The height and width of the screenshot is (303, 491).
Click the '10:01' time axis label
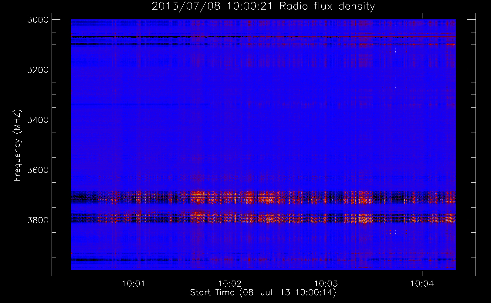point(133,284)
